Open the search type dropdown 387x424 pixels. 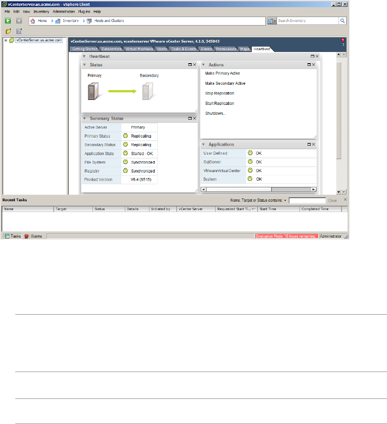click(272, 21)
